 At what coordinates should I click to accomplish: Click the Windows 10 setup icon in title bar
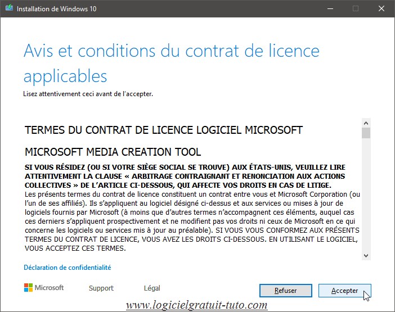pos(10,8)
